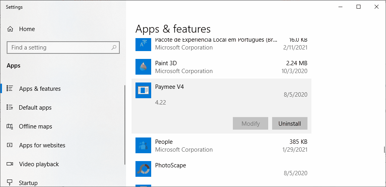Select the Paymee V4 app name
Screen dimensions: 386x187
[169, 87]
